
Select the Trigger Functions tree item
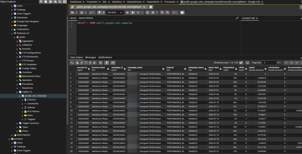(30, 123)
